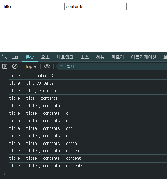This screenshot has height=179, width=167.
Task: Click the live expression eye icon
Action: (47, 66)
